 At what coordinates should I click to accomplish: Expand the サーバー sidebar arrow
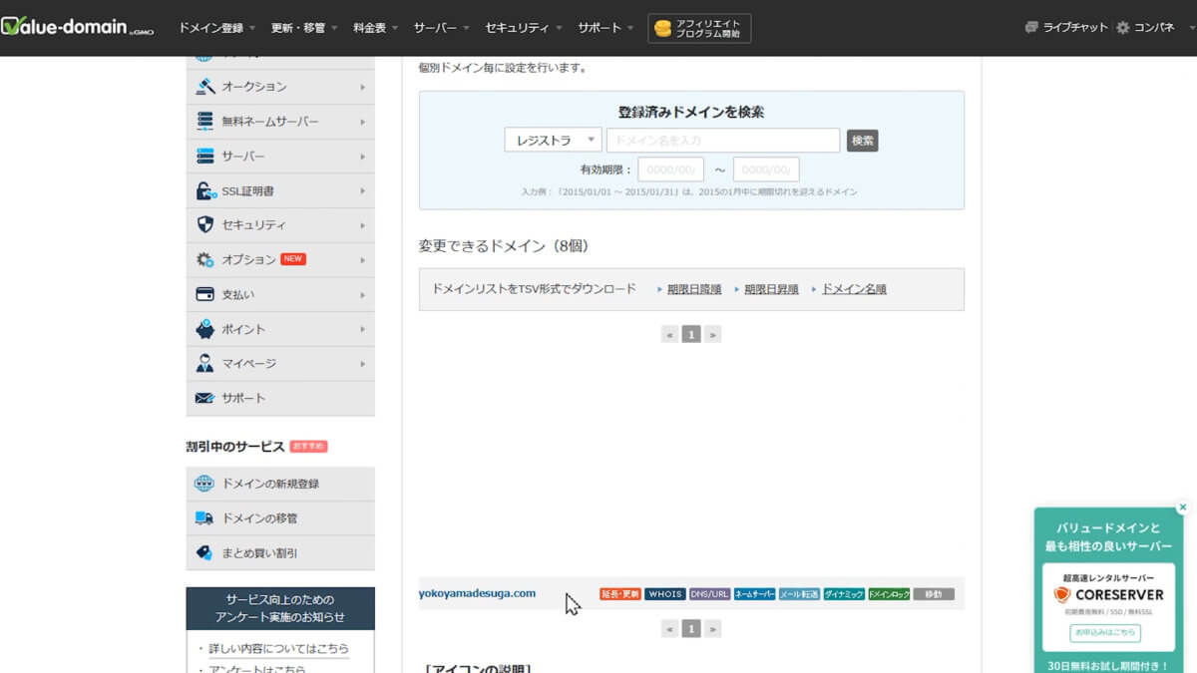point(362,156)
